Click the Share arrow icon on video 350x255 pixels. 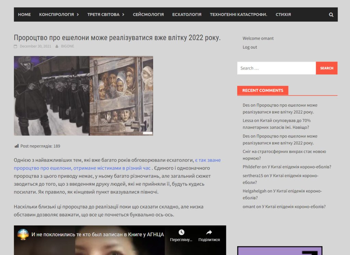209,232
